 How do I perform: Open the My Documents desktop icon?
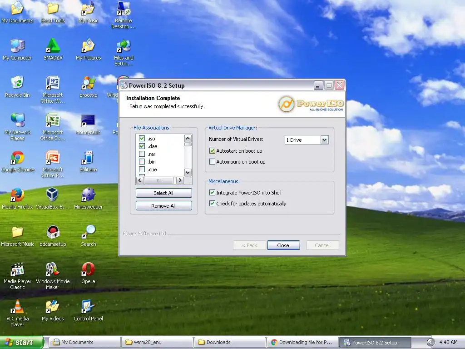[17, 12]
